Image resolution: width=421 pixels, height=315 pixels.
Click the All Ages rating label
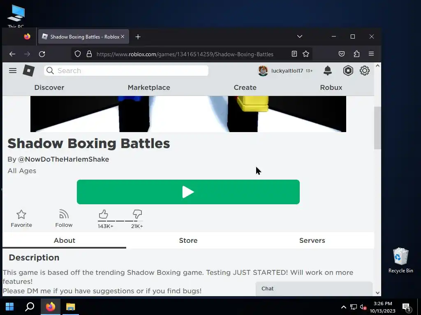point(22,171)
